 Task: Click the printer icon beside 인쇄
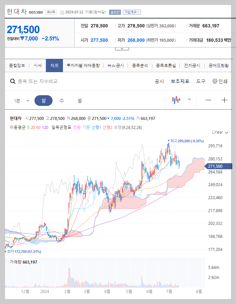[214, 81]
